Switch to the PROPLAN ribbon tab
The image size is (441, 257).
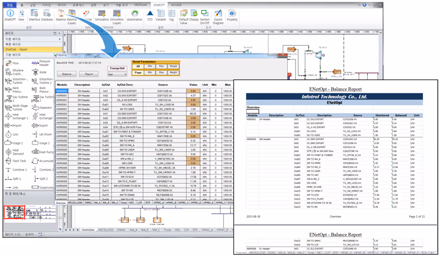[x=141, y=5]
